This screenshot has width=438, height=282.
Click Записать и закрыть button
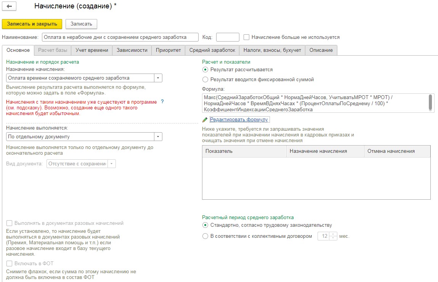32,24
